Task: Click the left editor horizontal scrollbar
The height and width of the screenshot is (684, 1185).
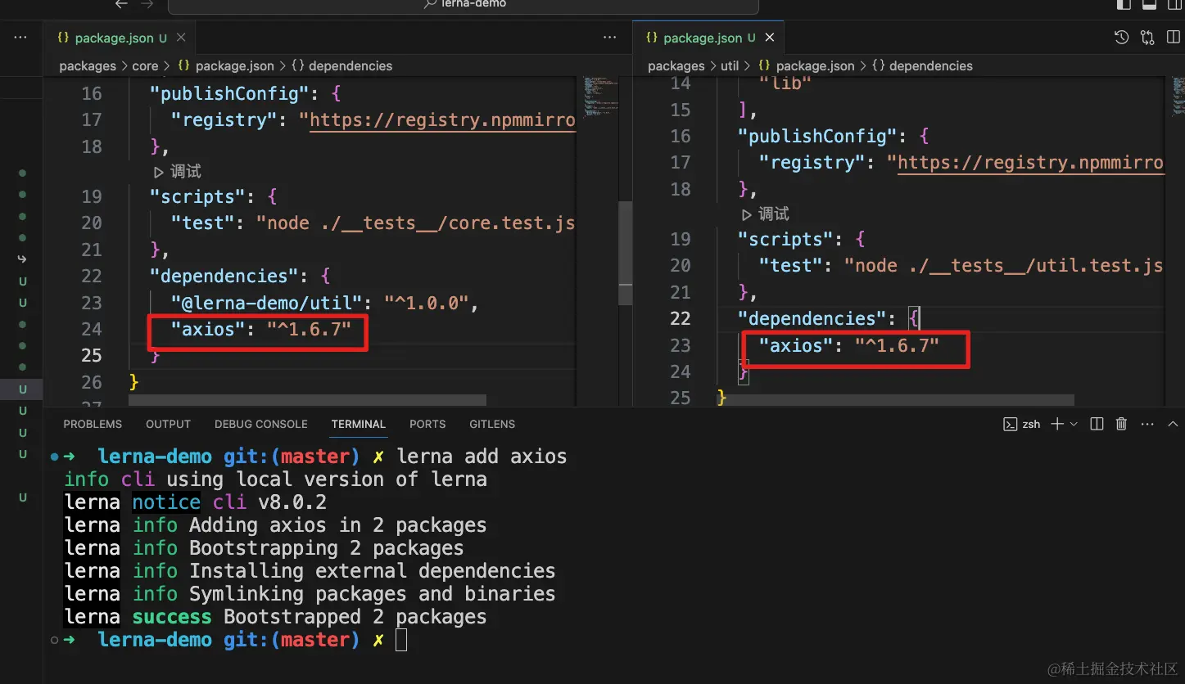Action: [x=307, y=400]
